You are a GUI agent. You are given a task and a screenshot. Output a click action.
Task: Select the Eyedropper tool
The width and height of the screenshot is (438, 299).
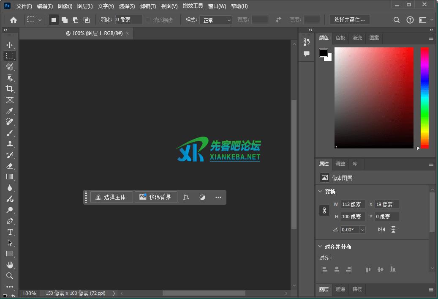tap(10, 111)
